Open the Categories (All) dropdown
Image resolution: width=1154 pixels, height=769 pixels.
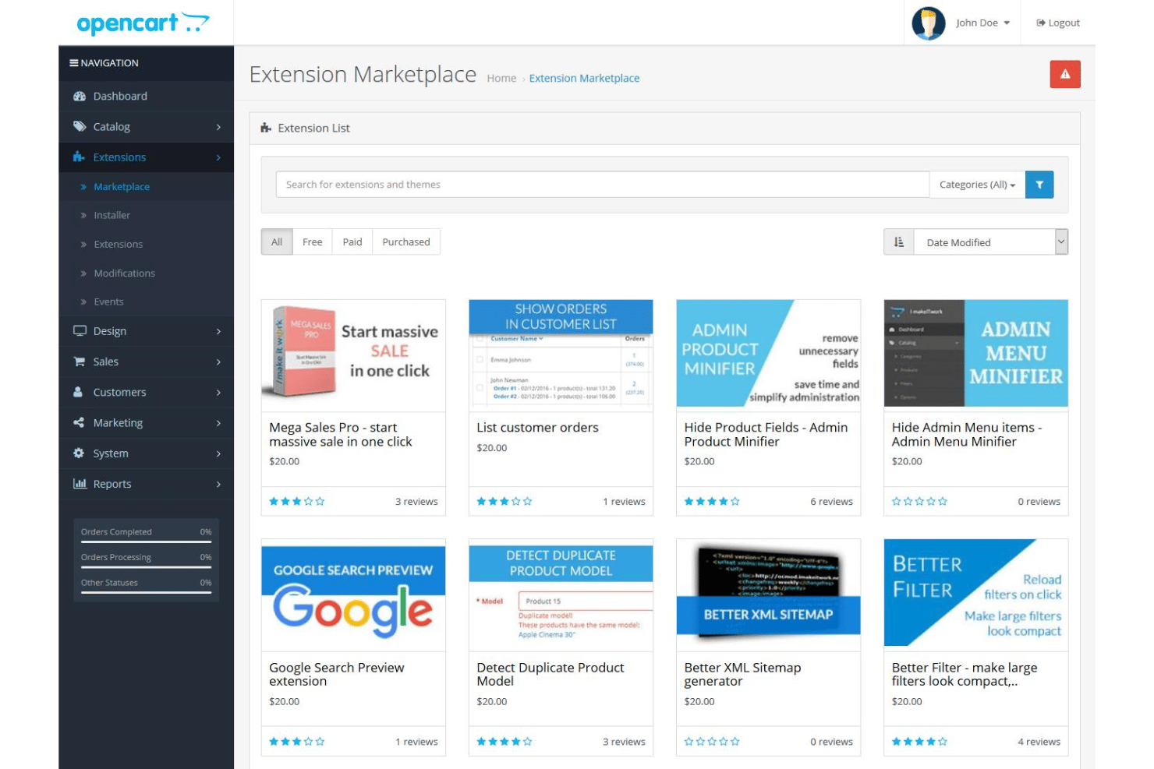(977, 185)
